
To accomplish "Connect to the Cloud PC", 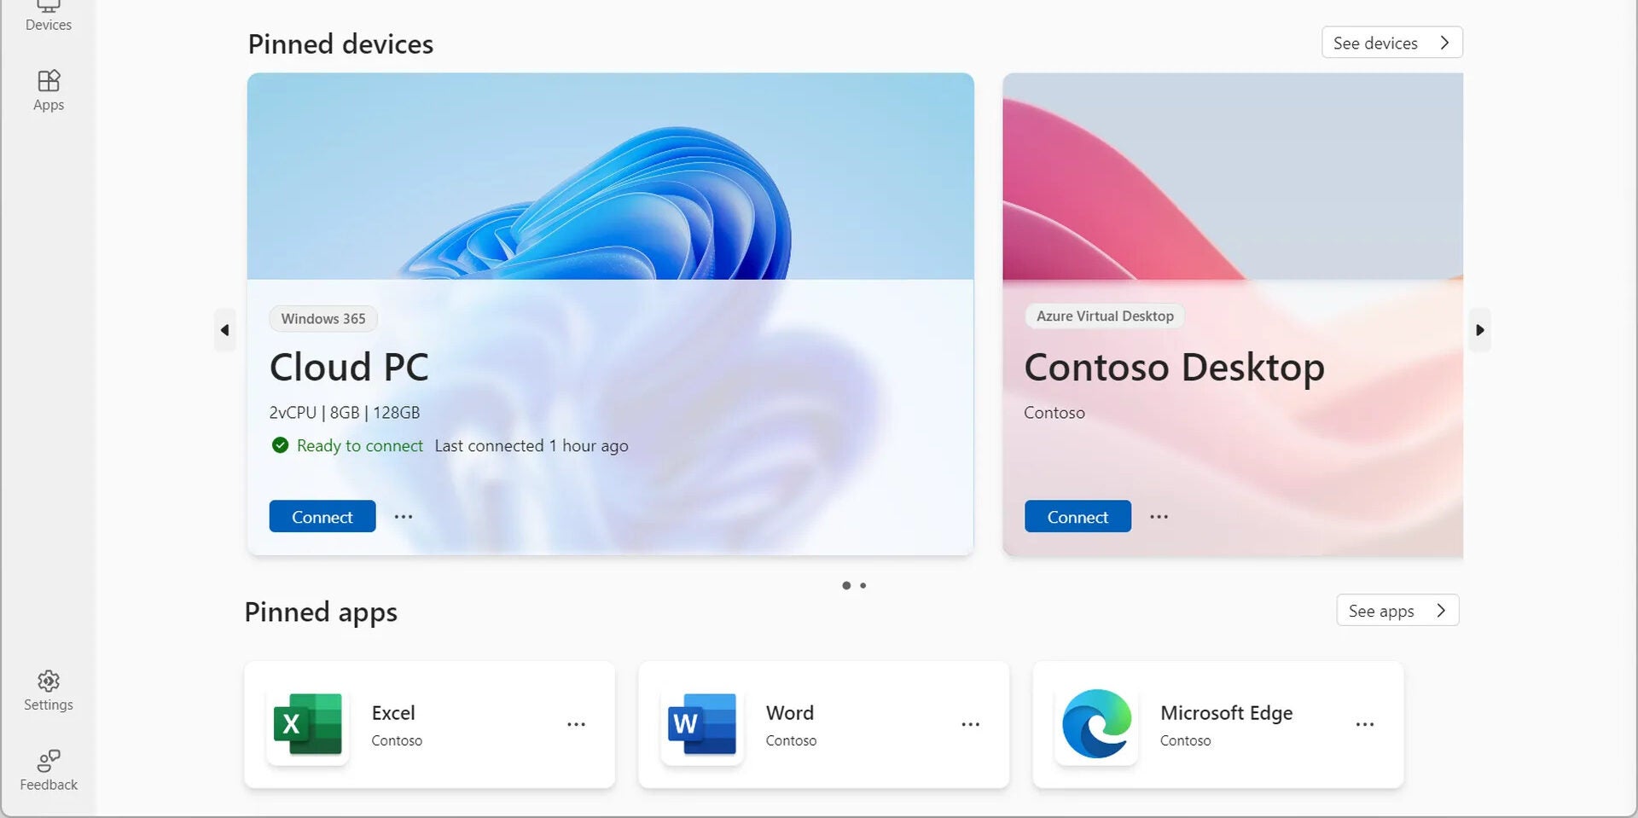I will 322,516.
